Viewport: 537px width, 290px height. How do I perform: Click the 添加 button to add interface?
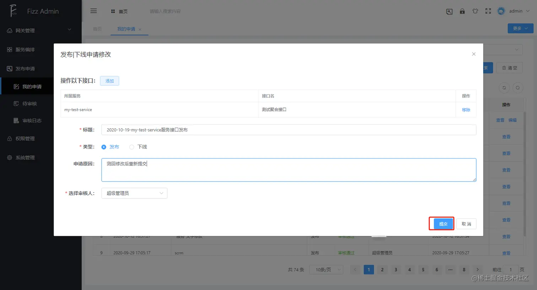click(x=109, y=81)
